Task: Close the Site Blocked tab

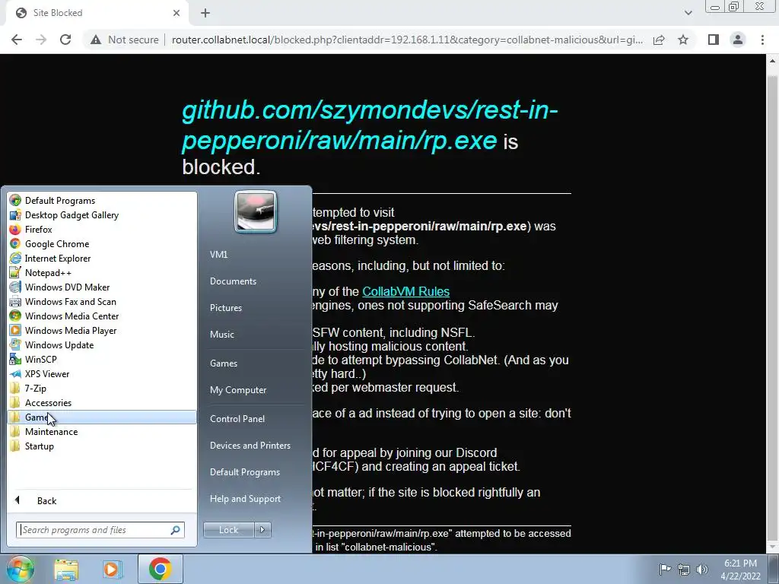Action: (176, 13)
